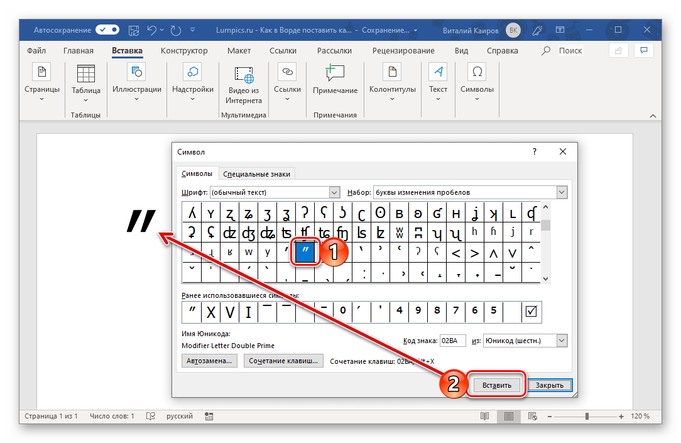Select recently used checkbox symbol
Image resolution: width=681 pixels, height=443 pixels.
[x=531, y=312]
